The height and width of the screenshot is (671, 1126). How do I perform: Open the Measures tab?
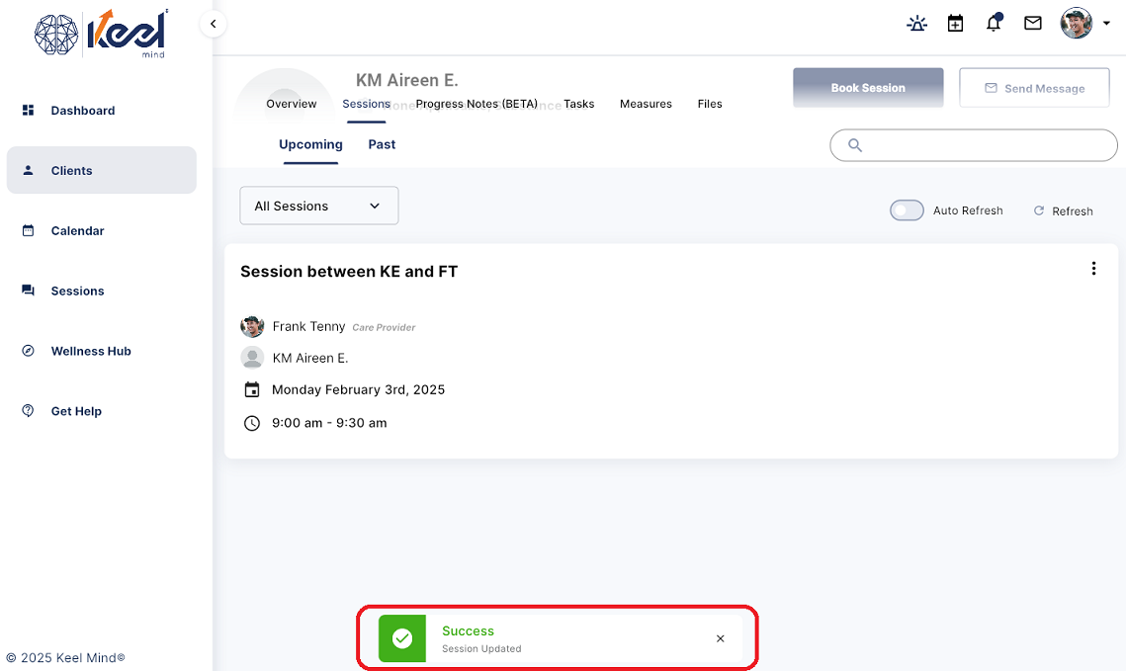(x=646, y=104)
